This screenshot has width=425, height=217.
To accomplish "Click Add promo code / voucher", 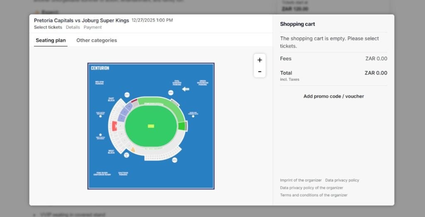I will (x=334, y=96).
